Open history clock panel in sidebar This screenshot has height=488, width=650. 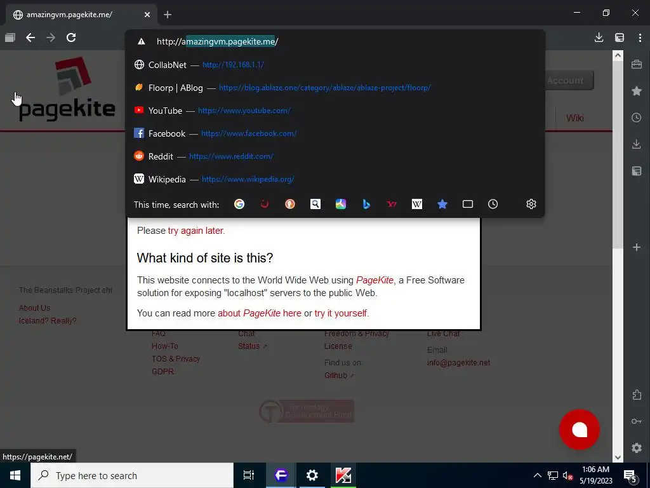(637, 118)
